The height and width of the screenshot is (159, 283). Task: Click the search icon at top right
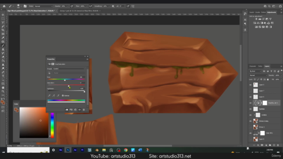tap(269, 6)
